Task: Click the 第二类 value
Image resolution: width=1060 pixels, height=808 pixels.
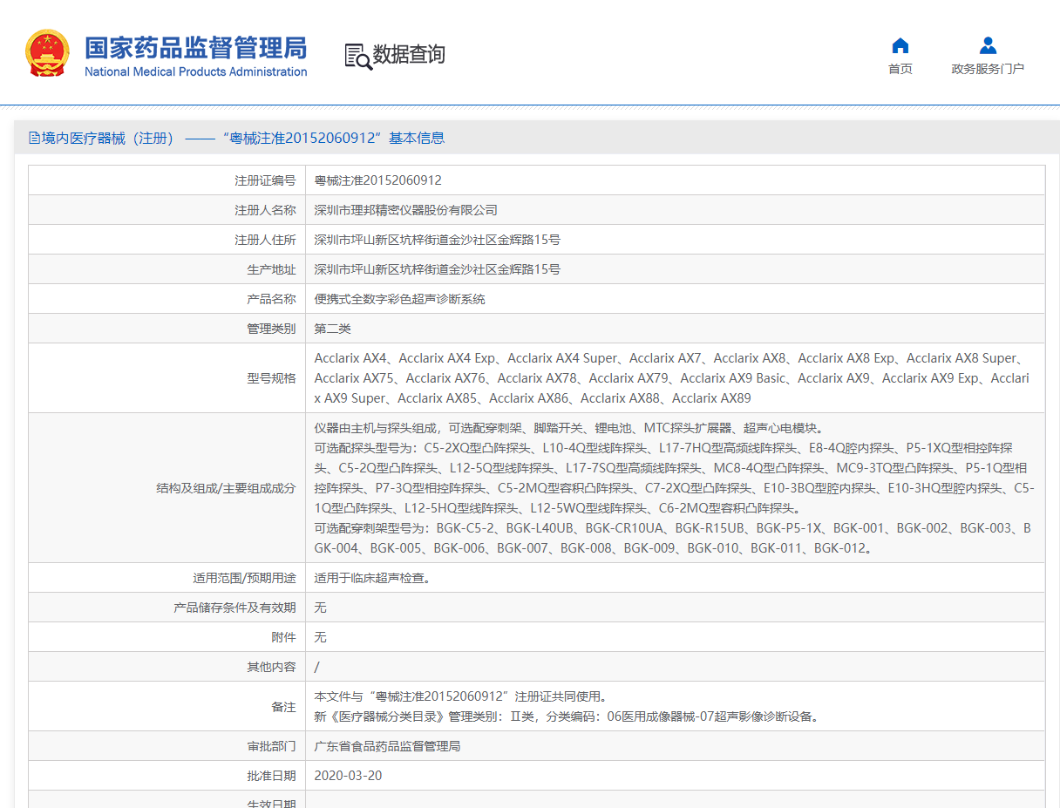Action: [x=333, y=329]
